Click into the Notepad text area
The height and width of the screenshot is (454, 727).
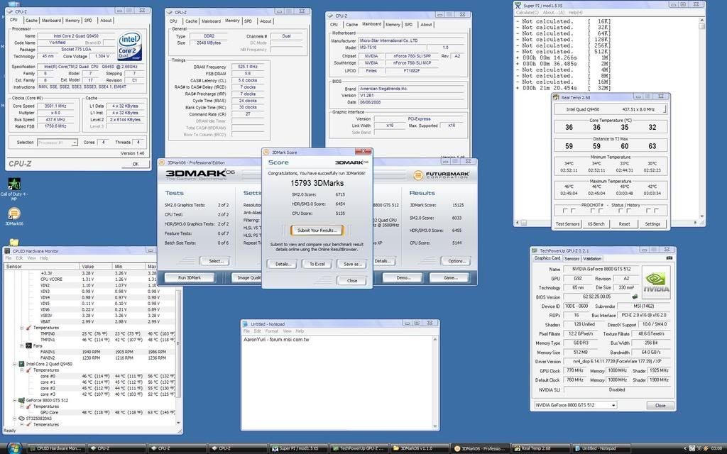tap(337, 382)
